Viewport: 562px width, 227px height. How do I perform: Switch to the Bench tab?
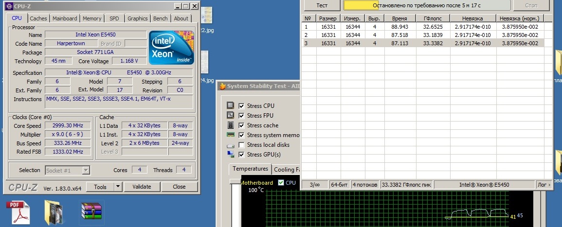(160, 18)
